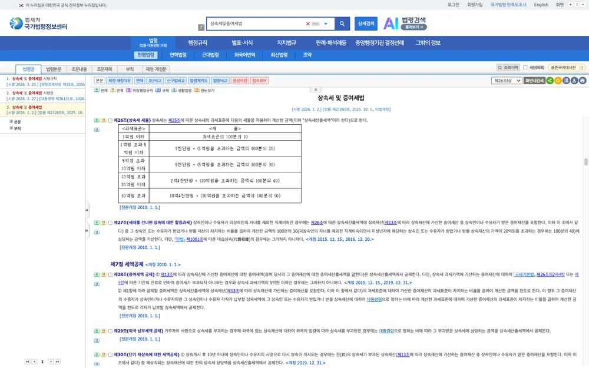This screenshot has height=368, width=589.
Task: Click the 화면내검색 button
Action: click(x=534, y=81)
